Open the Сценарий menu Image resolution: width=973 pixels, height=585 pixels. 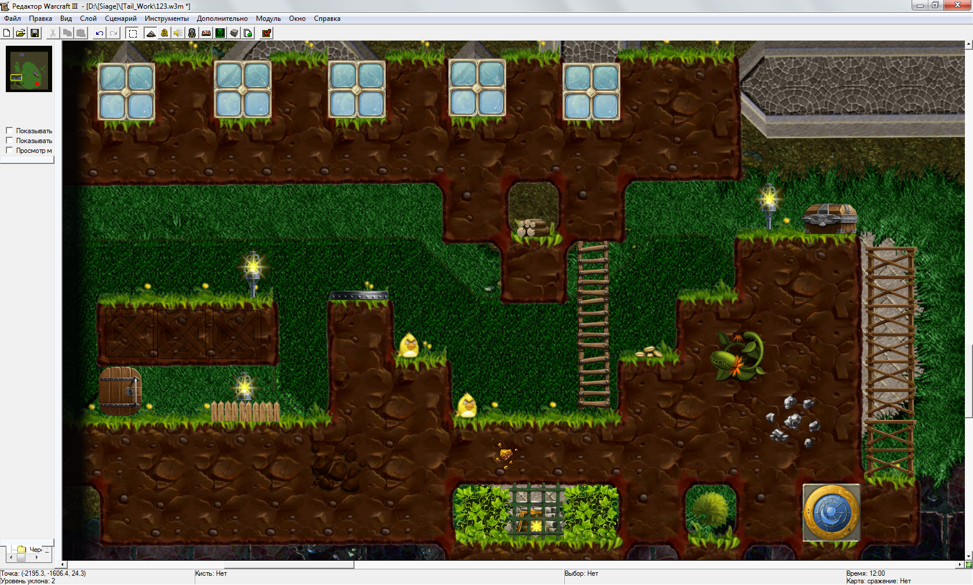coord(120,19)
